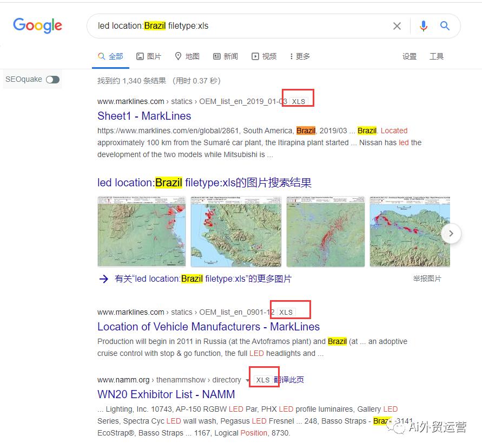Click the microphone voice search icon
The width and height of the screenshot is (482, 448).
(423, 25)
